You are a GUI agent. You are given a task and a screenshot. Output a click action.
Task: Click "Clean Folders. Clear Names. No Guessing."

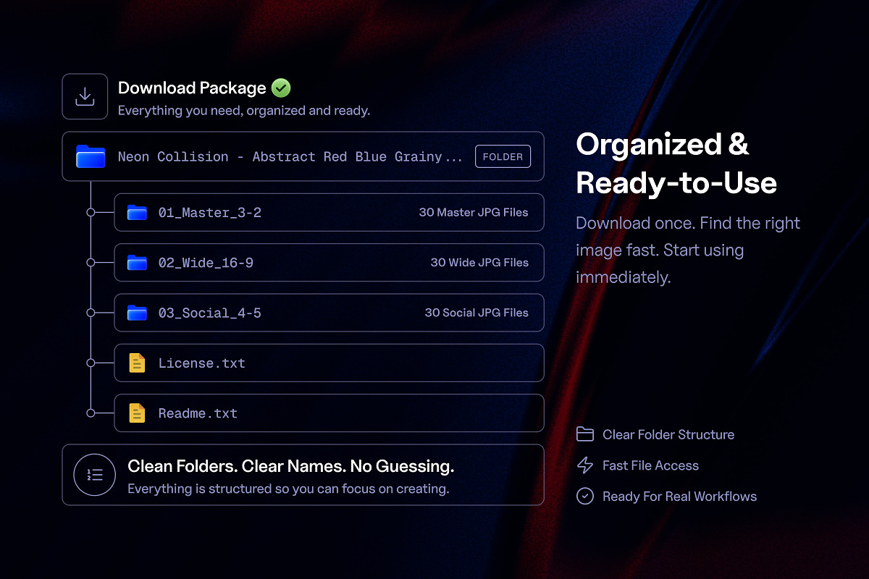click(291, 466)
